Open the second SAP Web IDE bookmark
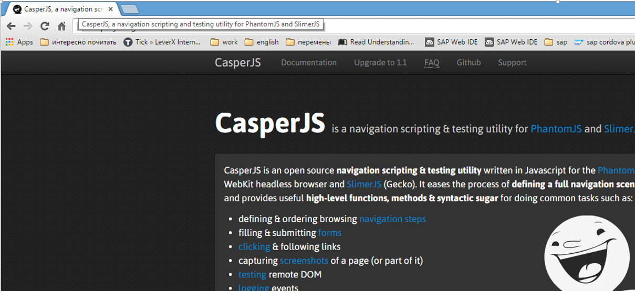635x291 pixels. tap(511, 42)
